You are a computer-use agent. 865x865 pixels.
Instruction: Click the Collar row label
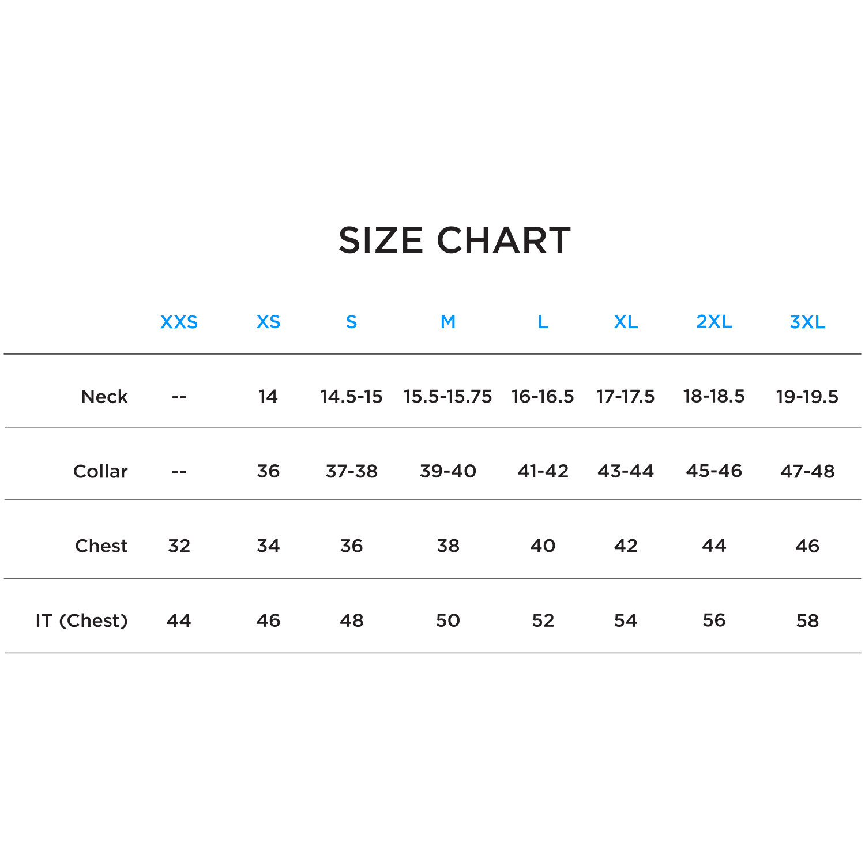tap(100, 471)
